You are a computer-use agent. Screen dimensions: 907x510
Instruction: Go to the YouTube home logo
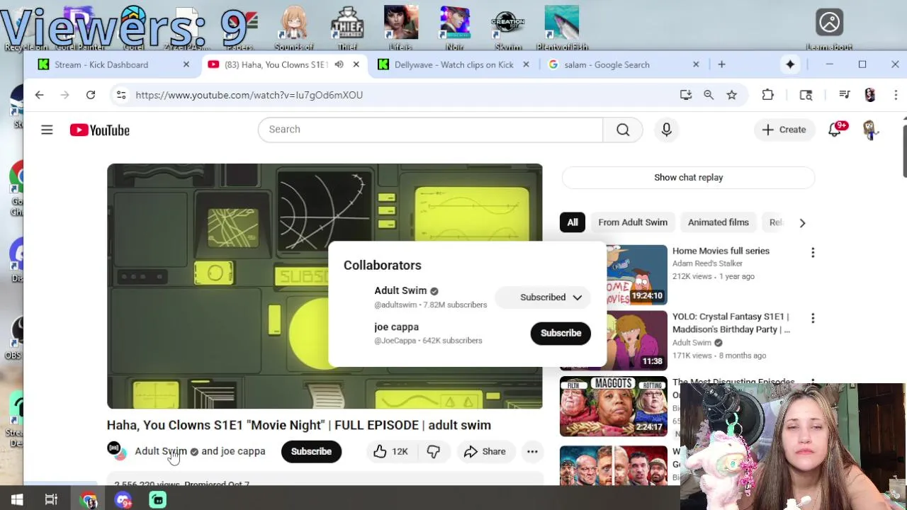tap(99, 130)
